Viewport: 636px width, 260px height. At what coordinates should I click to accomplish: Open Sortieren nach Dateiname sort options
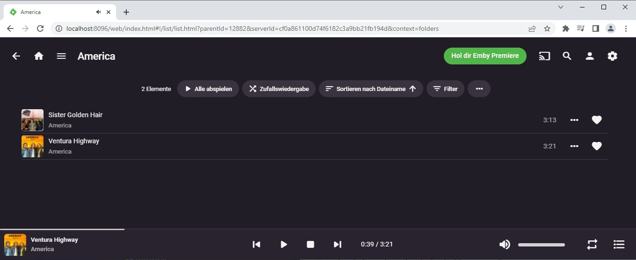point(371,89)
